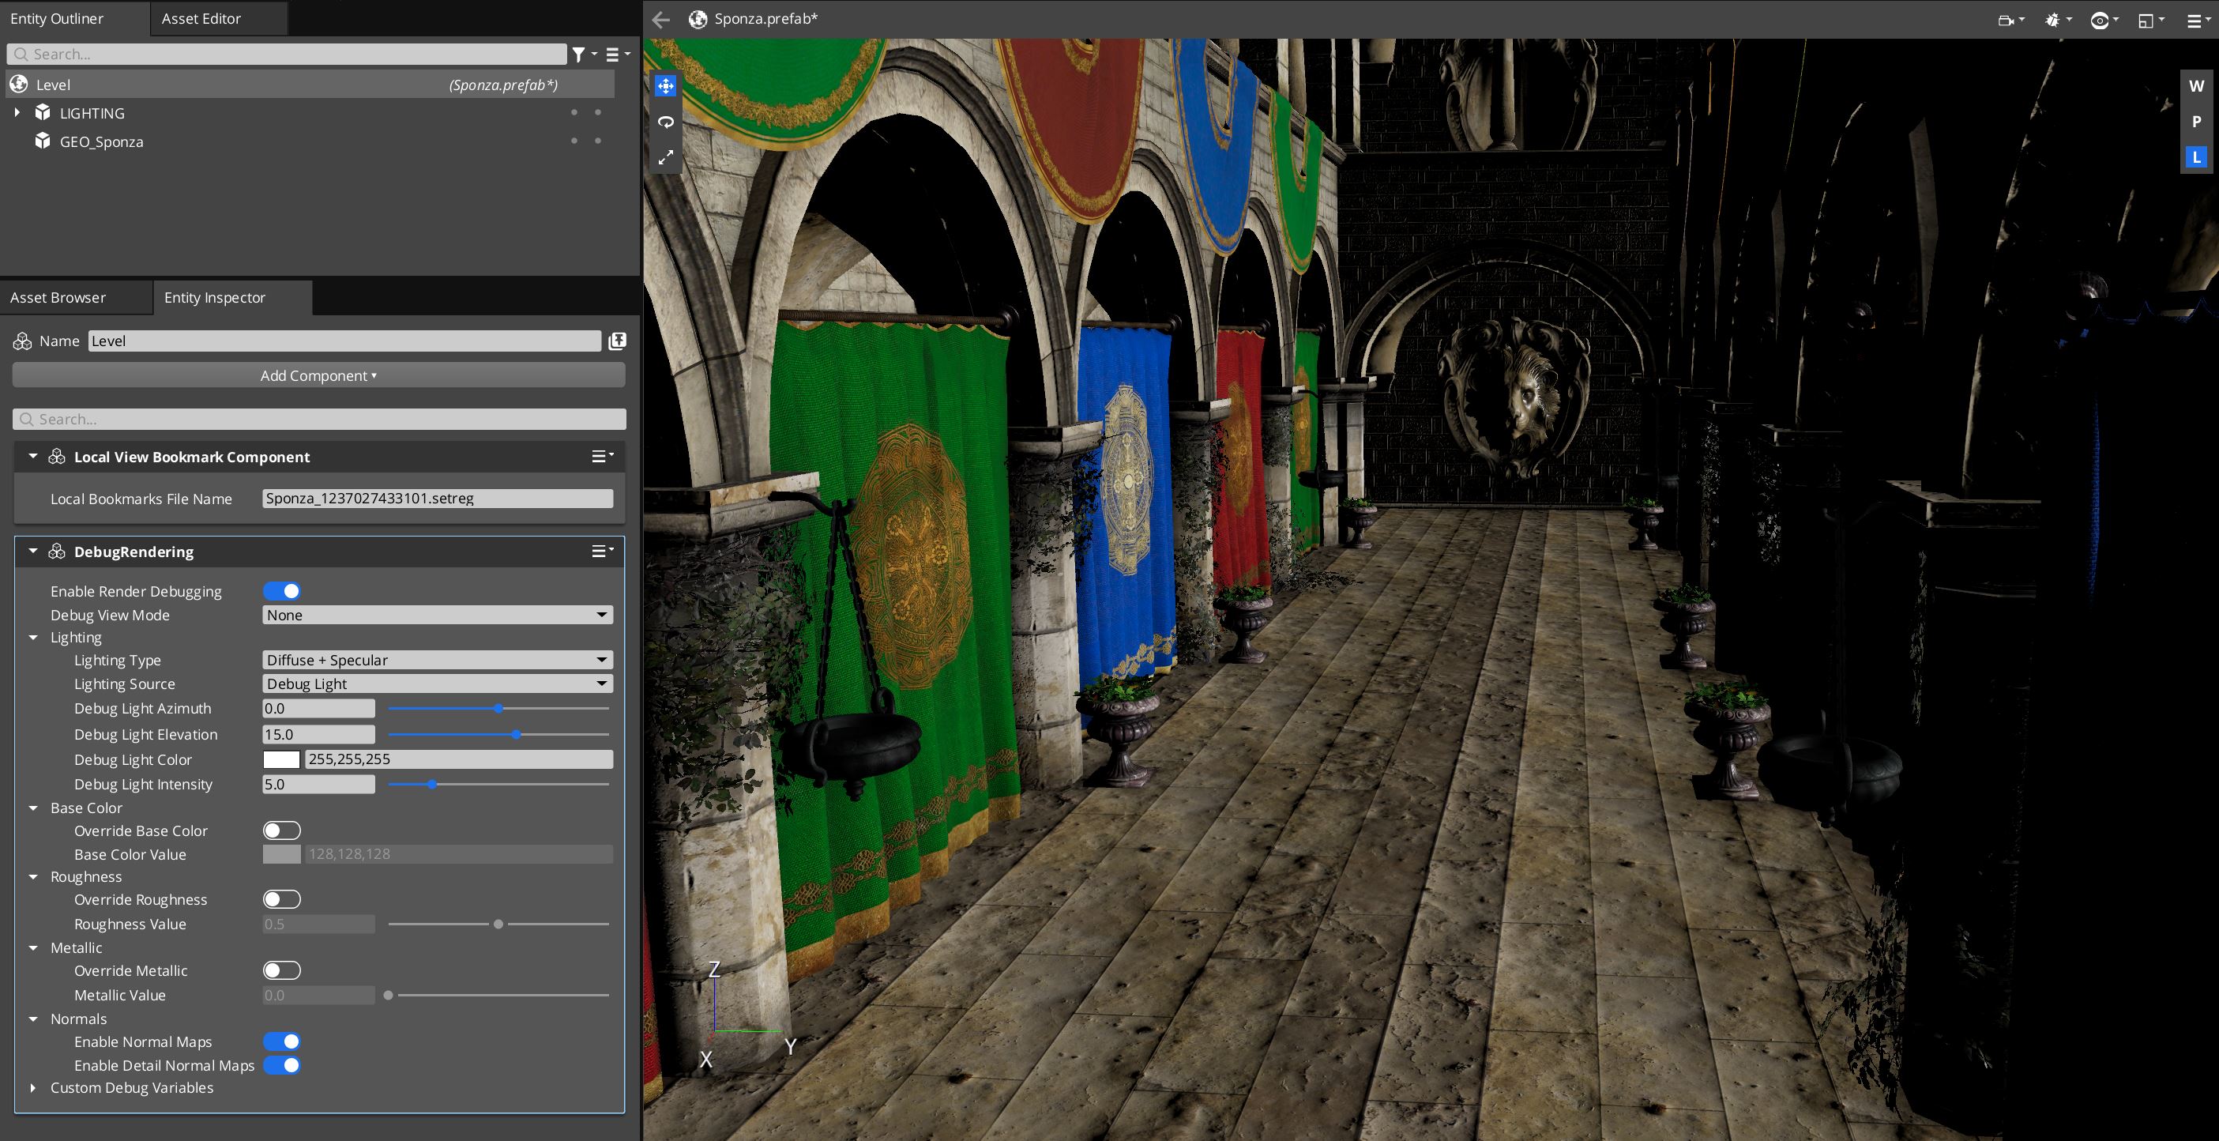Switch to the Asset Browser tab
Viewport: 2219px width, 1141px height.
(x=58, y=297)
